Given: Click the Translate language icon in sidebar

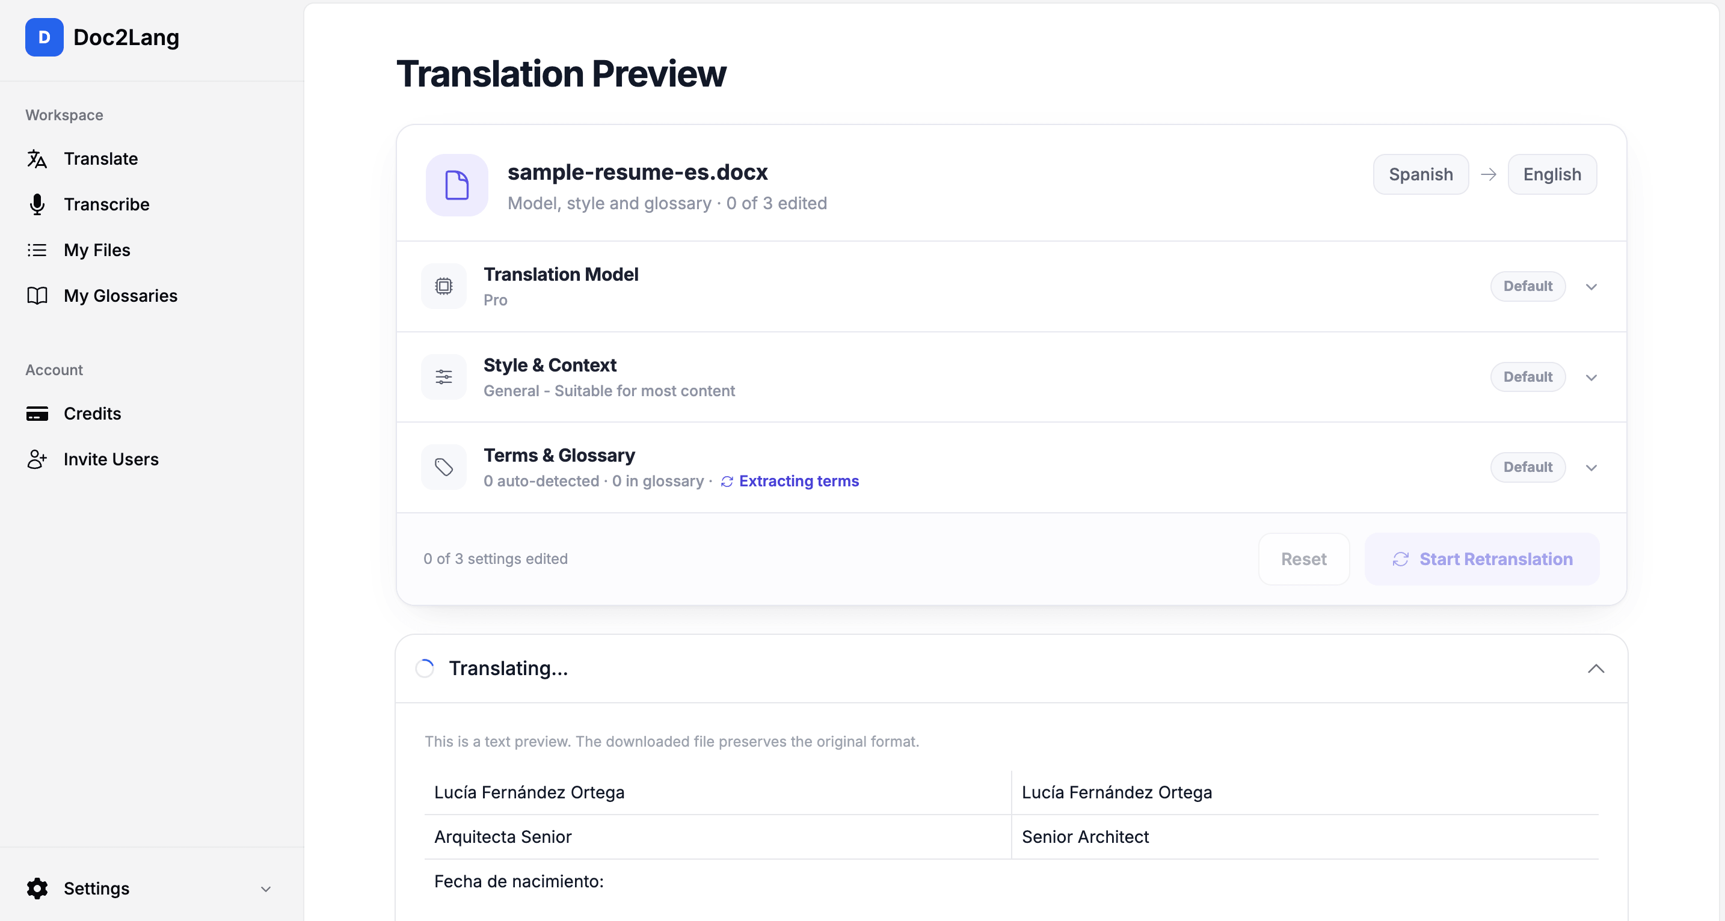Looking at the screenshot, I should coord(37,159).
